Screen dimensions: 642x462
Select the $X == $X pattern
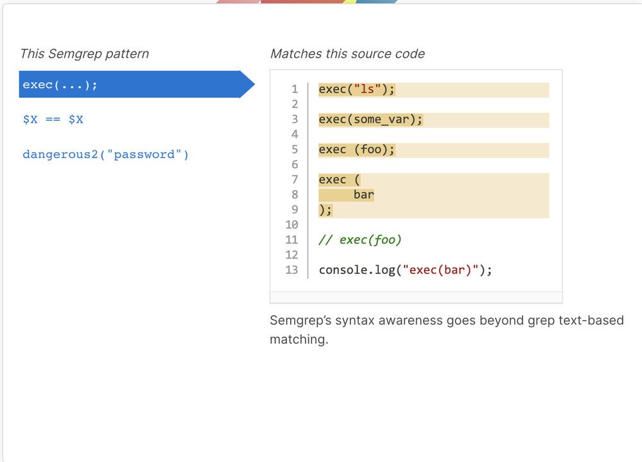(x=53, y=120)
